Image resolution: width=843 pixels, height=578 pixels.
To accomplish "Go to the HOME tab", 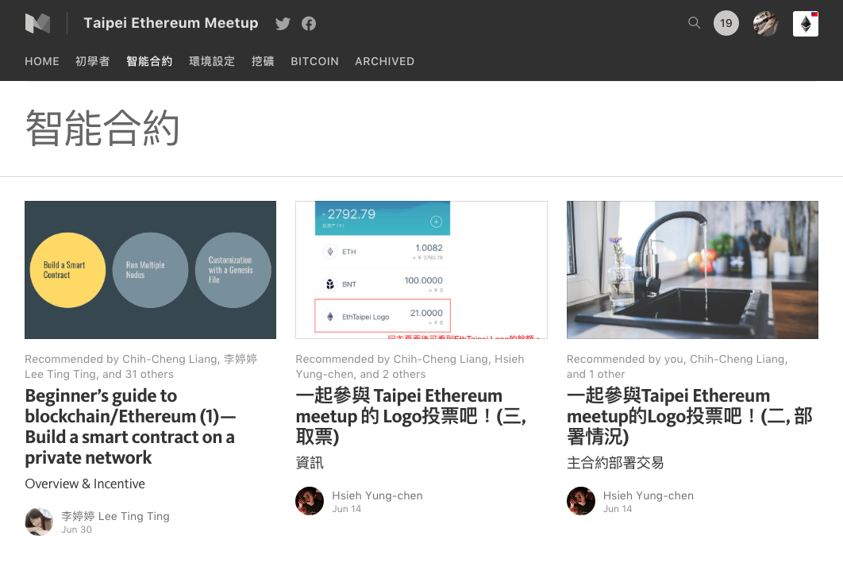I will tap(42, 61).
